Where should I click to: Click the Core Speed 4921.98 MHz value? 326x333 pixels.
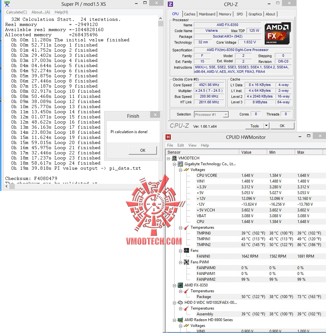point(209,85)
